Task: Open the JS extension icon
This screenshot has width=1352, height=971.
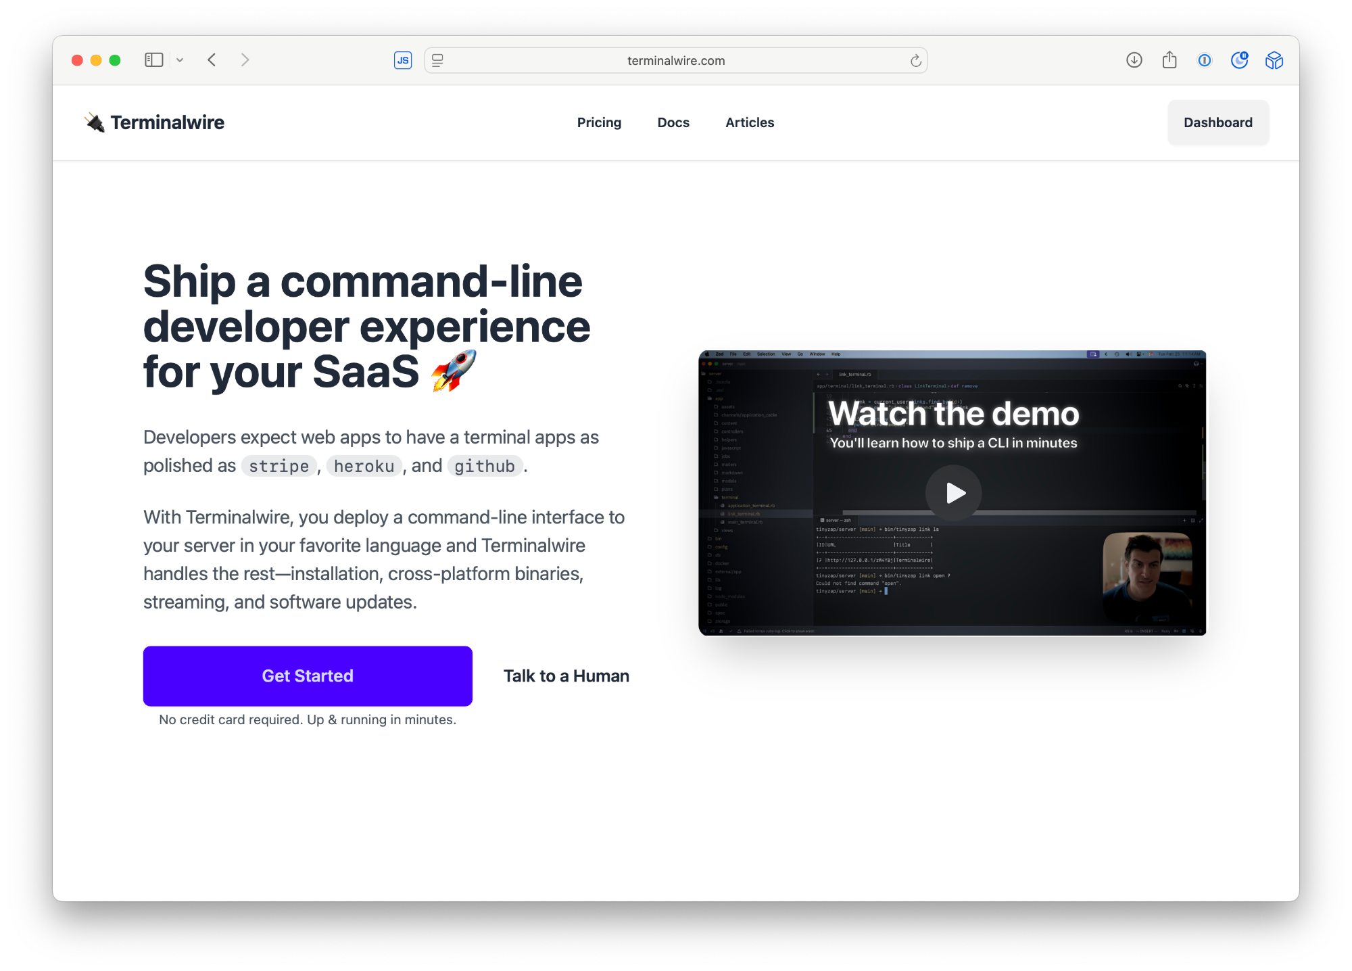Action: coord(403,60)
